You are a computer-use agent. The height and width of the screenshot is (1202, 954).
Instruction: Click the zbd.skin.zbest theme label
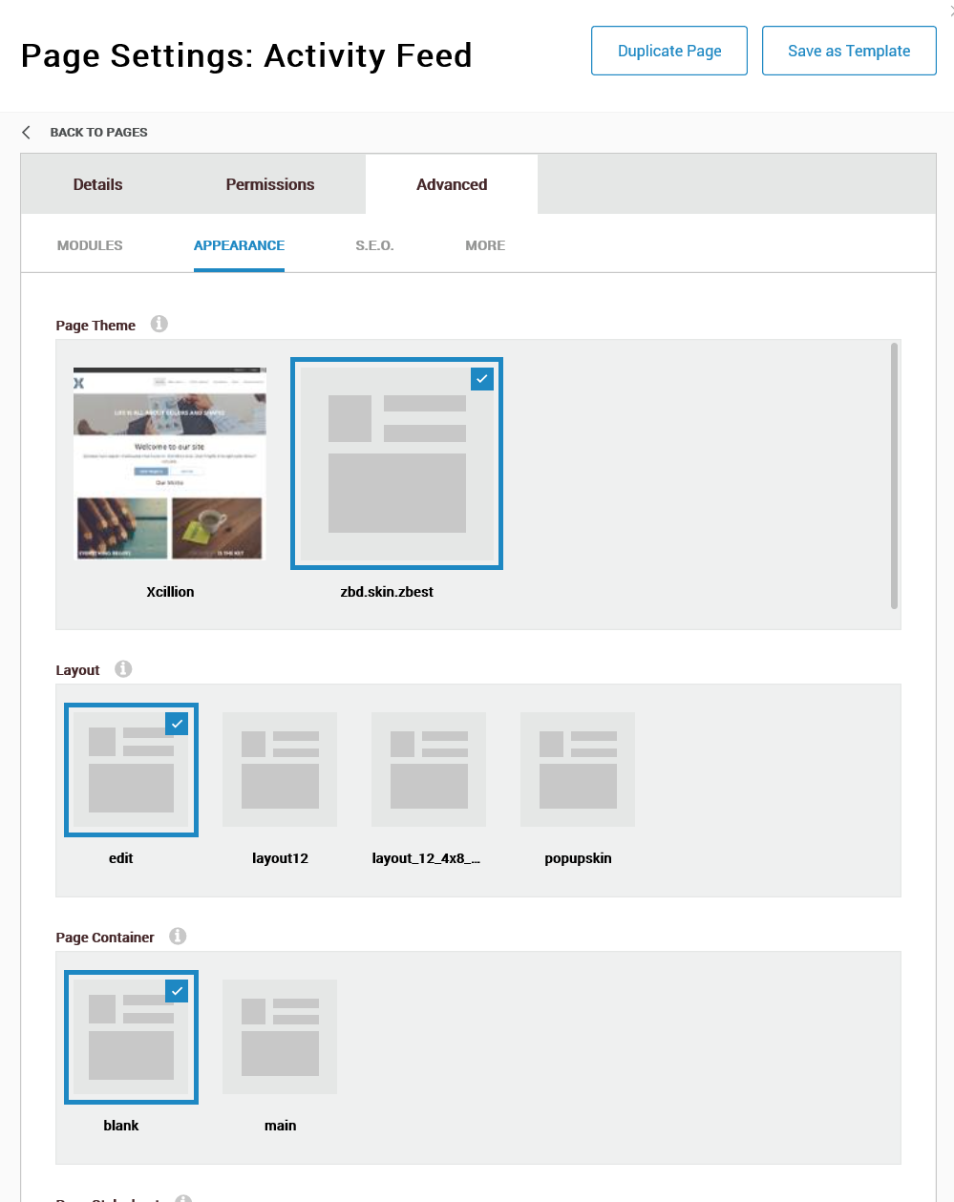click(x=387, y=592)
